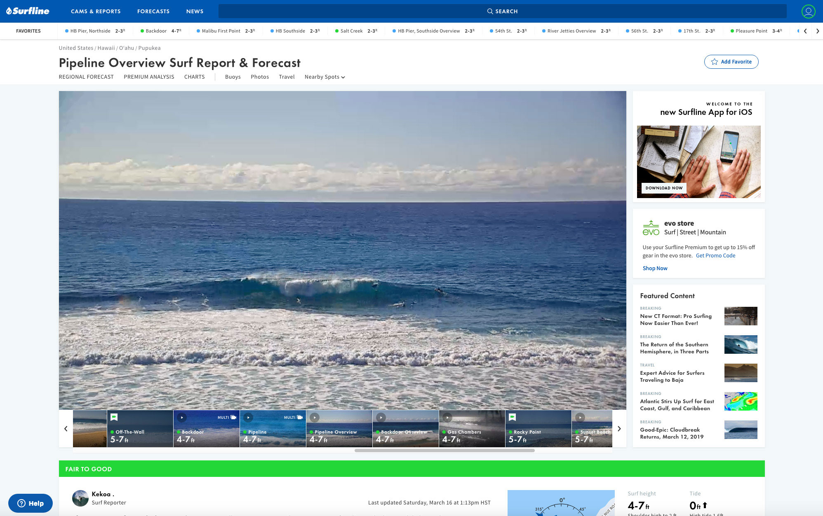Select the Gas Chambers cam thumbnail

[x=472, y=428]
